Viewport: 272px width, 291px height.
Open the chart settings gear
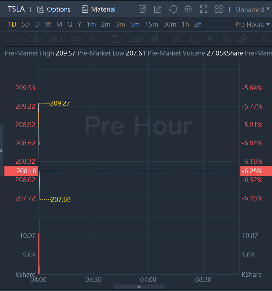(188, 9)
